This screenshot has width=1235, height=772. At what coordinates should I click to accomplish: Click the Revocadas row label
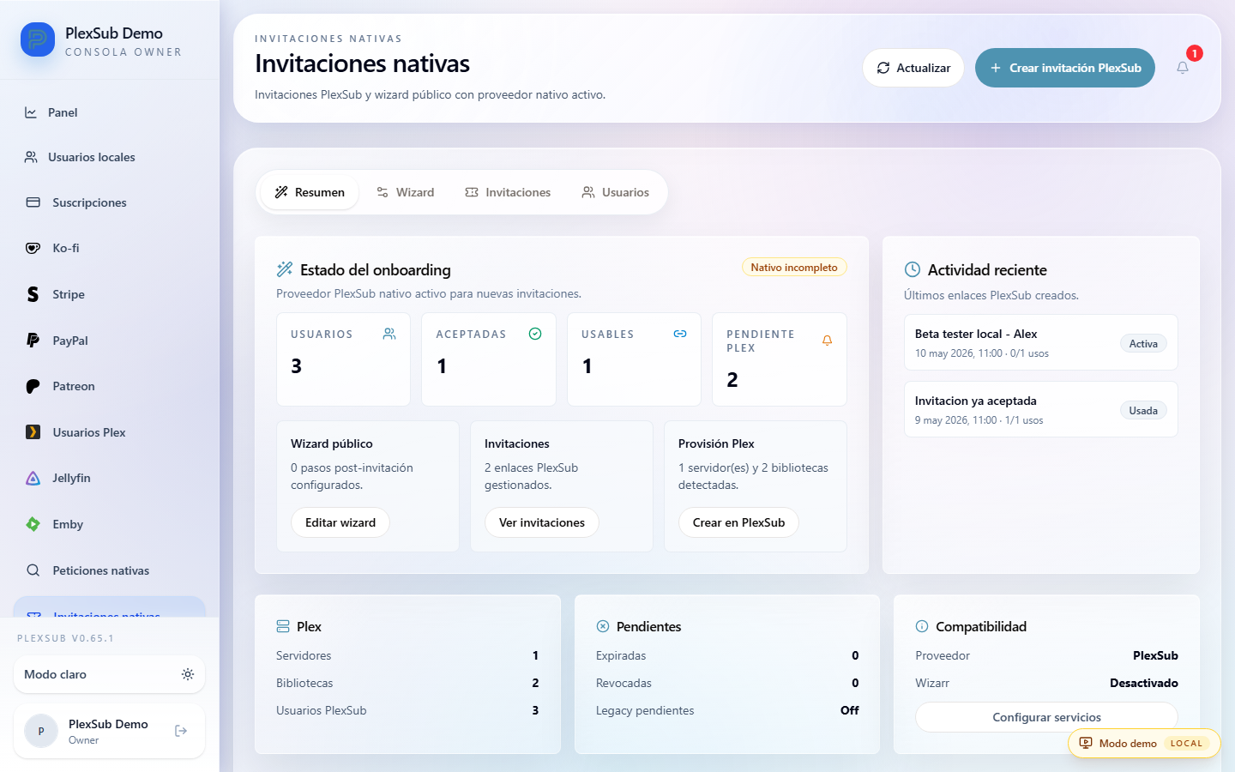point(624,683)
